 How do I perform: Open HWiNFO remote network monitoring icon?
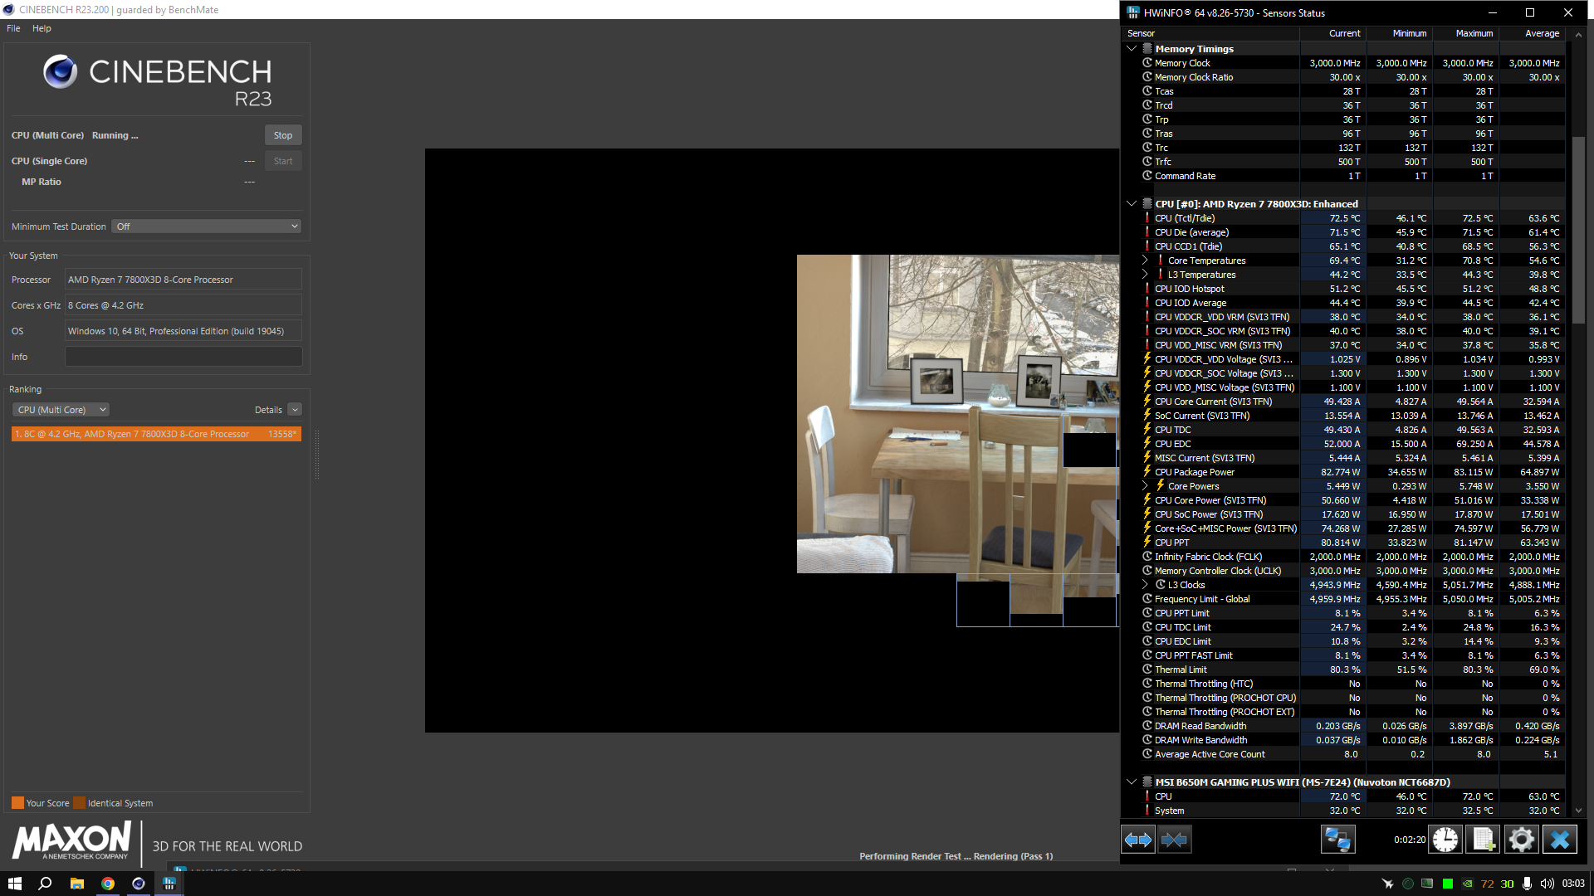[x=1337, y=840]
